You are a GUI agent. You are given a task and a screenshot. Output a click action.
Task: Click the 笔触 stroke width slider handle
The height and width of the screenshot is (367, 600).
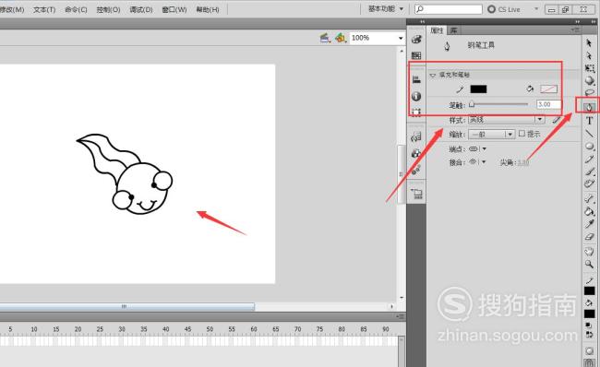pos(472,104)
